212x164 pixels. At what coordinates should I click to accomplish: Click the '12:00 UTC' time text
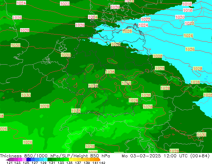[x=176, y=156]
